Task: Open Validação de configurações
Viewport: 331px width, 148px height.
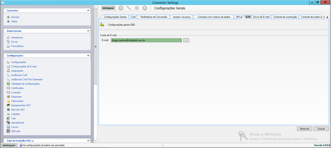Action: 25,84
